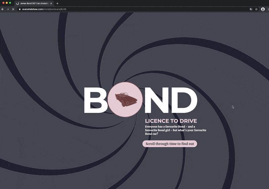Open site security lock info
The height and width of the screenshot is (189, 269).
pos(20,9)
